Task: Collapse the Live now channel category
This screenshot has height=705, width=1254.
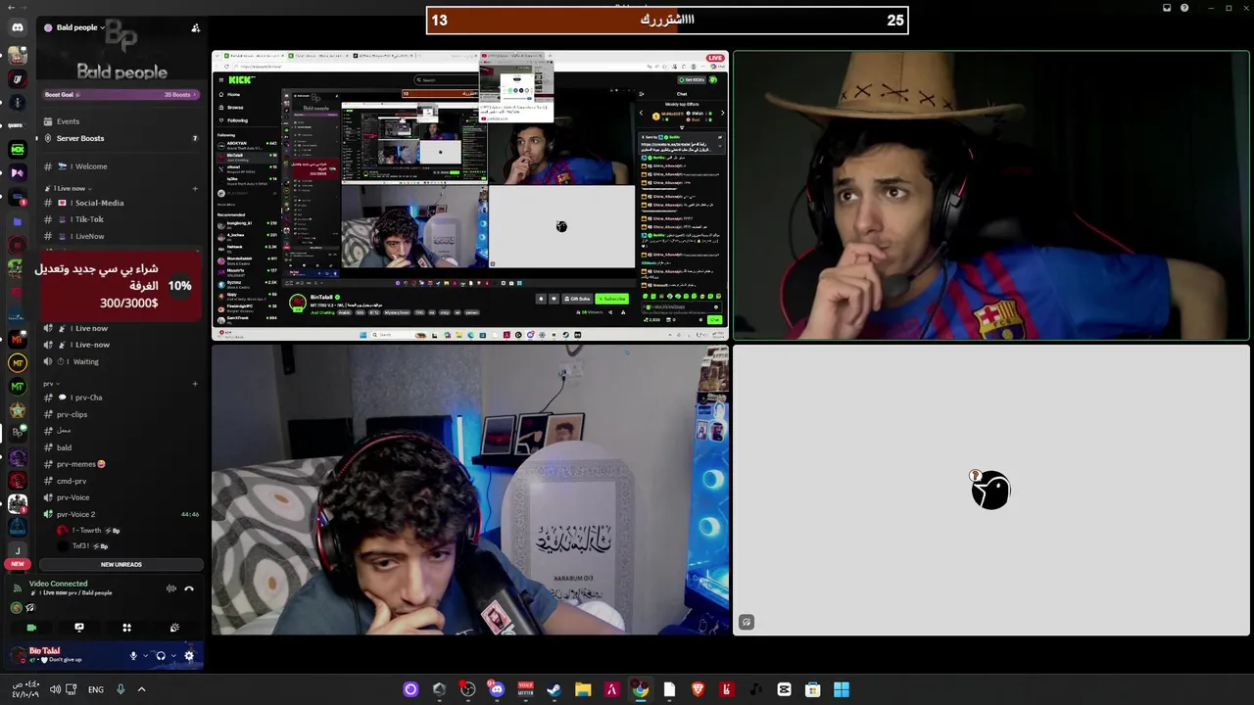Action: coord(69,188)
